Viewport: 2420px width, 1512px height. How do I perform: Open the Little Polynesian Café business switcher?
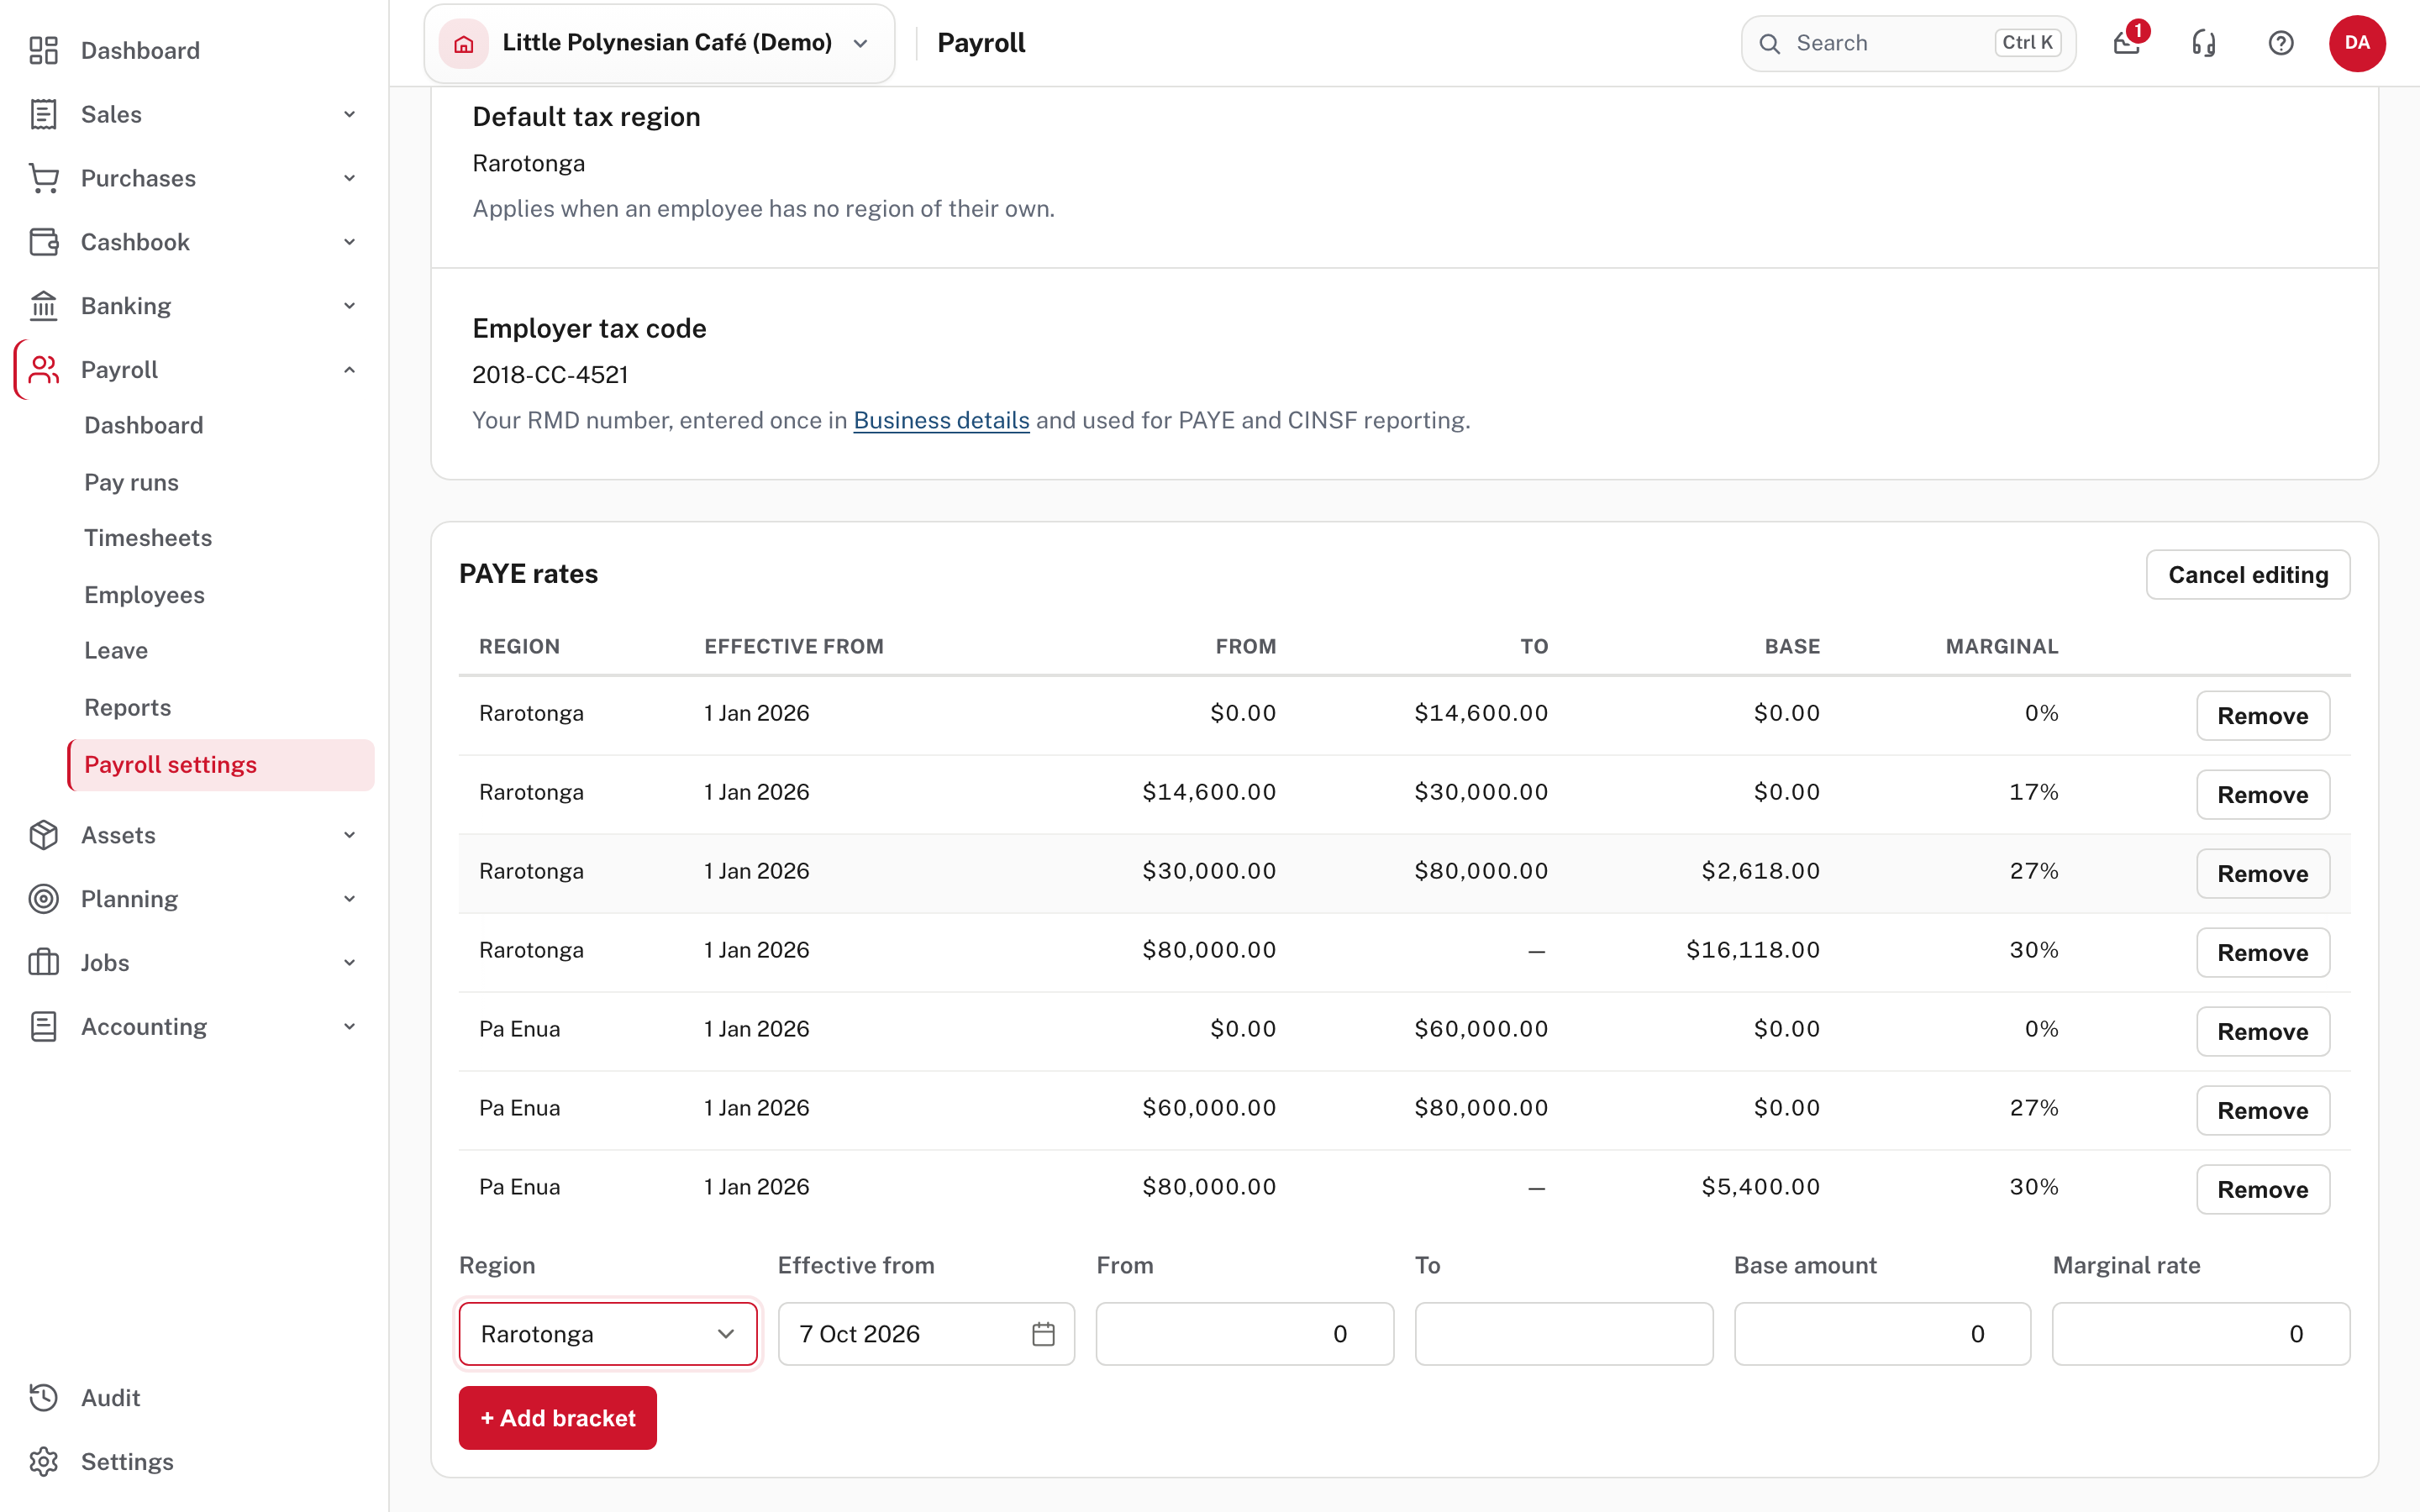[x=659, y=43]
